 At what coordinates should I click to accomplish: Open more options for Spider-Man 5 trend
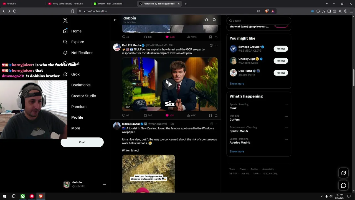click(286, 128)
